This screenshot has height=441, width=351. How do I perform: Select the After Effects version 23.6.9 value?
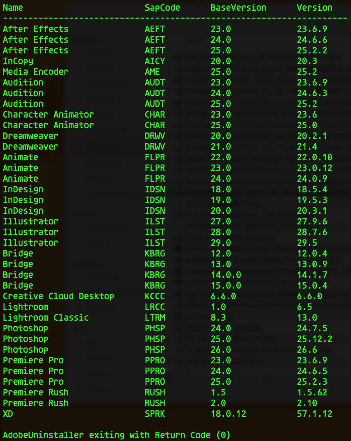point(312,29)
